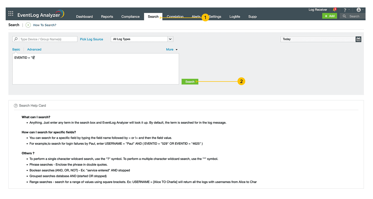Open the Correlation tab
The height and width of the screenshot is (199, 373).
[x=175, y=16]
